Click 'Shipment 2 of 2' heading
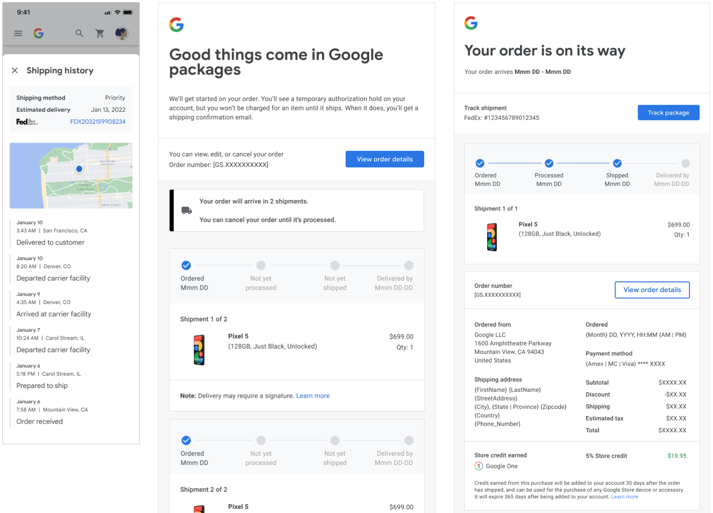 [204, 489]
